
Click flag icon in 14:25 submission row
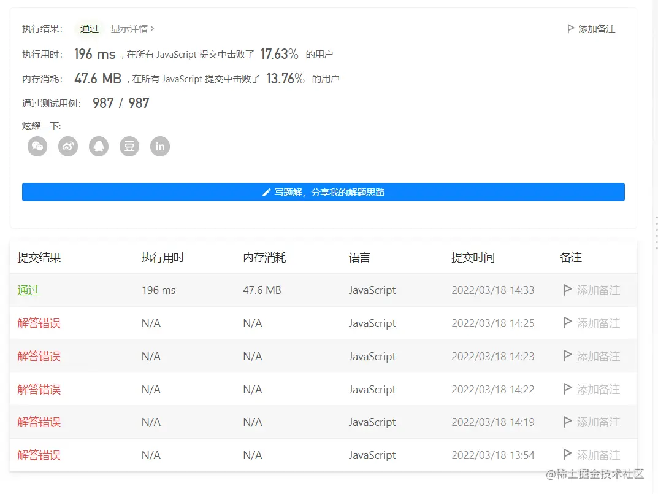coord(567,323)
